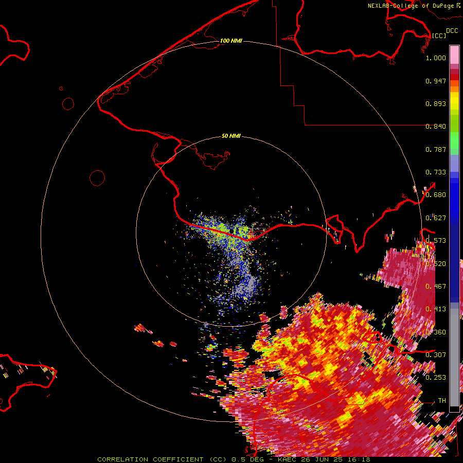This screenshot has width=463, height=463.
Task: Click the 0.893 scale value
Action: point(436,103)
